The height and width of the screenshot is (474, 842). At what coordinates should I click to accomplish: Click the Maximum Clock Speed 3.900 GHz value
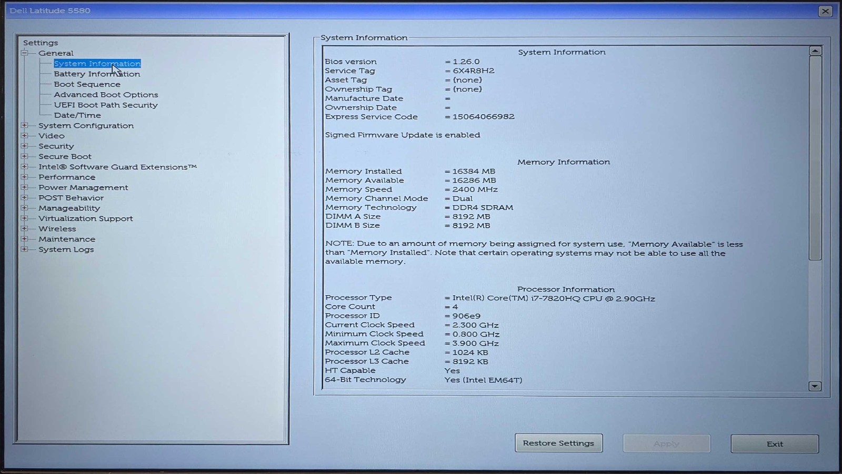point(476,344)
